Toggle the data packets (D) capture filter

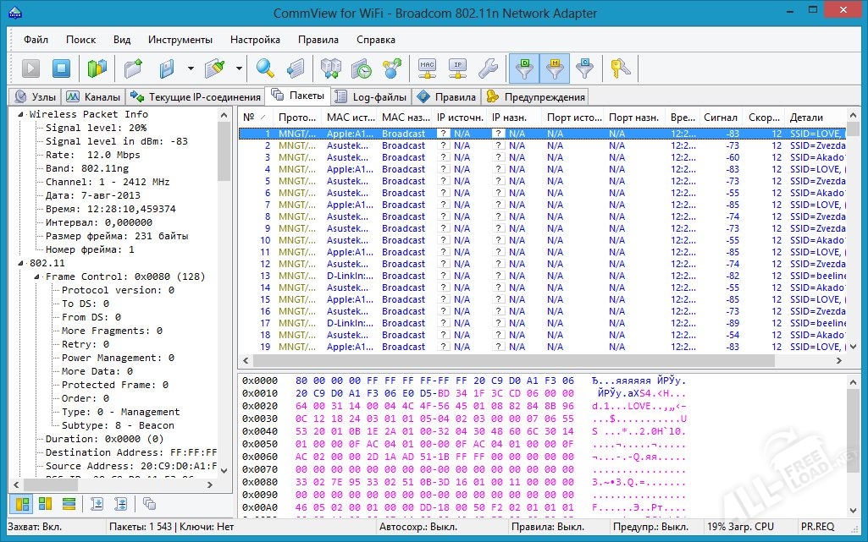[x=523, y=68]
